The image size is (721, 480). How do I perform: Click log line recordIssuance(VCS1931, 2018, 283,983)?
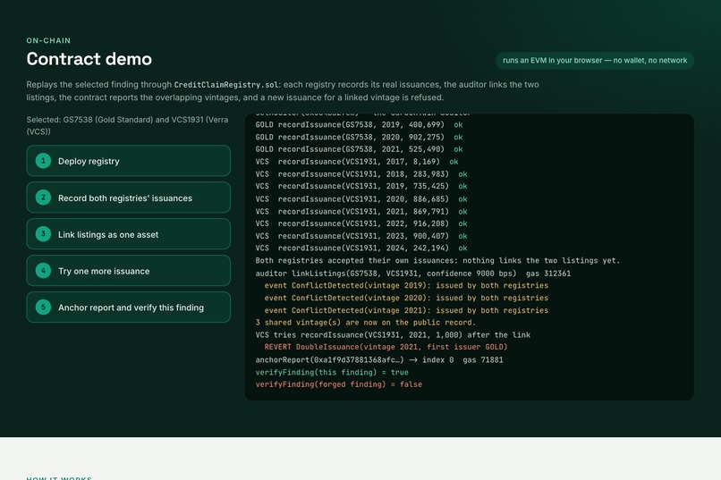[361, 174]
